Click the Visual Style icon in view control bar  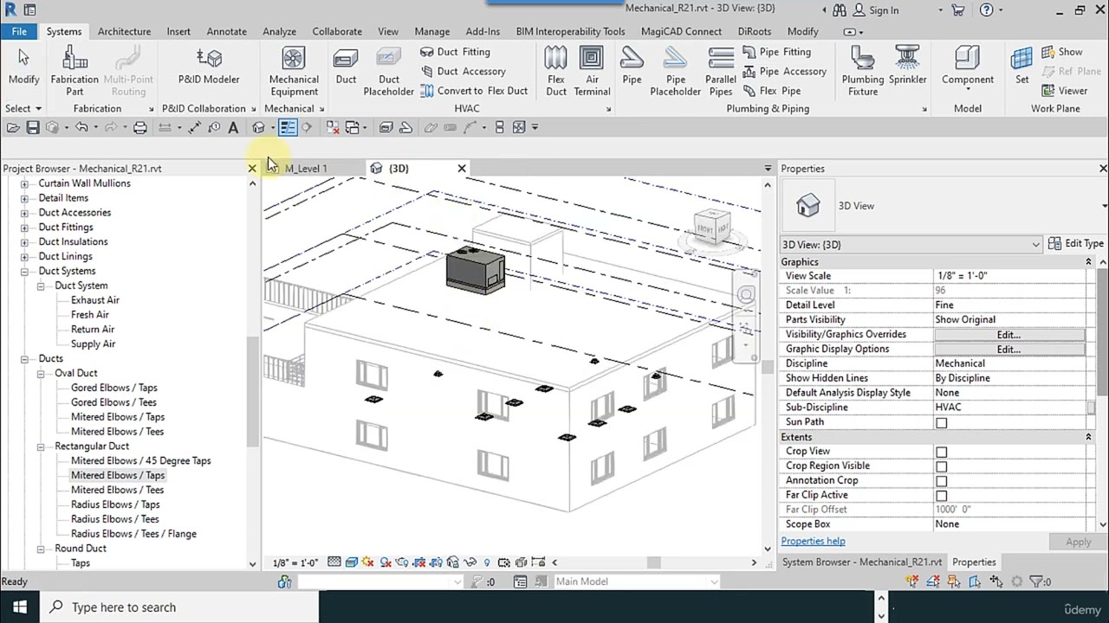[x=352, y=562]
